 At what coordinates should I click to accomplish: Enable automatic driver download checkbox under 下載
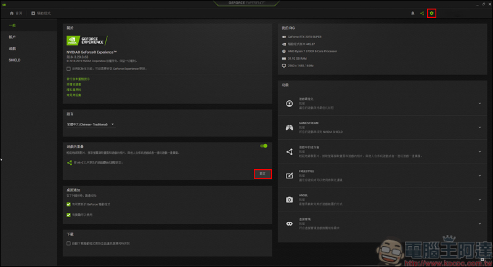(68, 244)
